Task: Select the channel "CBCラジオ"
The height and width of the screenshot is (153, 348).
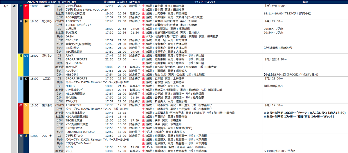Action: coord(72,40)
